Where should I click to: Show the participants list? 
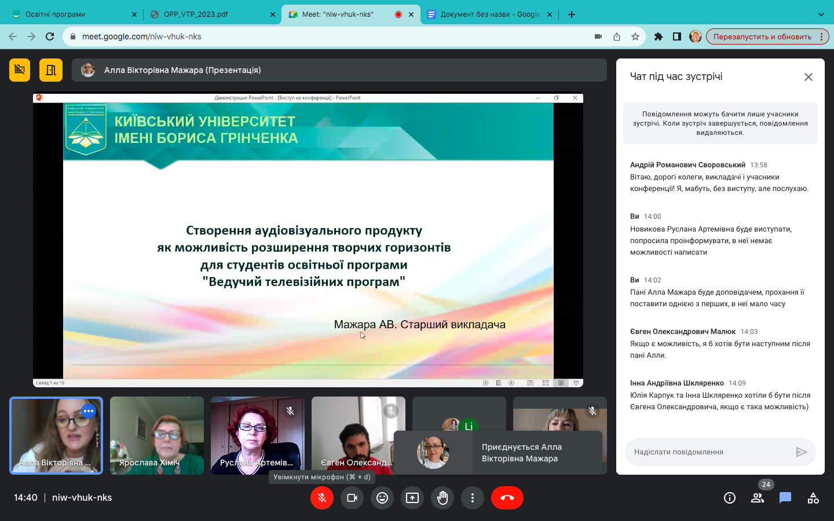(x=758, y=498)
